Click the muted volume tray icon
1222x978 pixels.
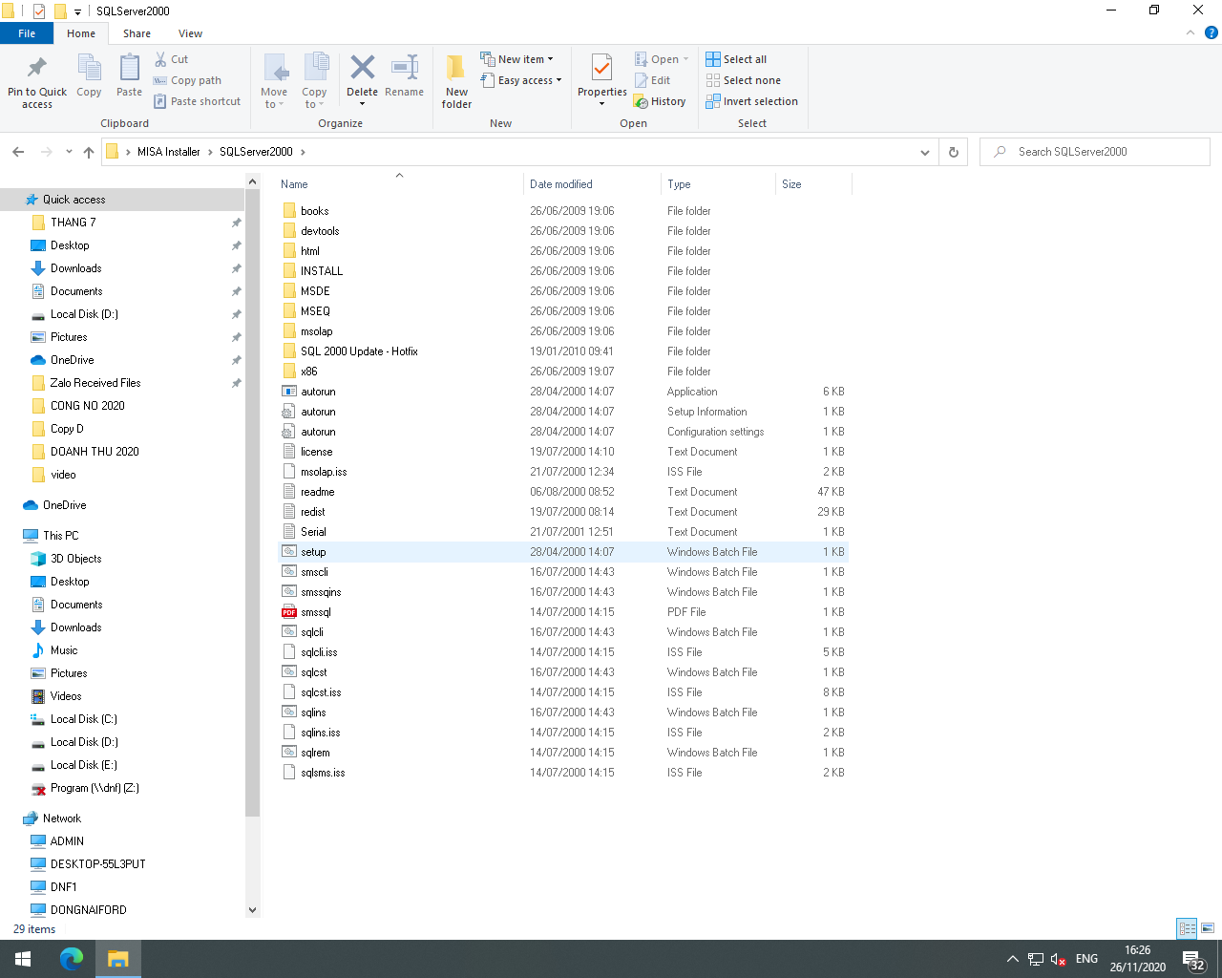click(x=1058, y=959)
